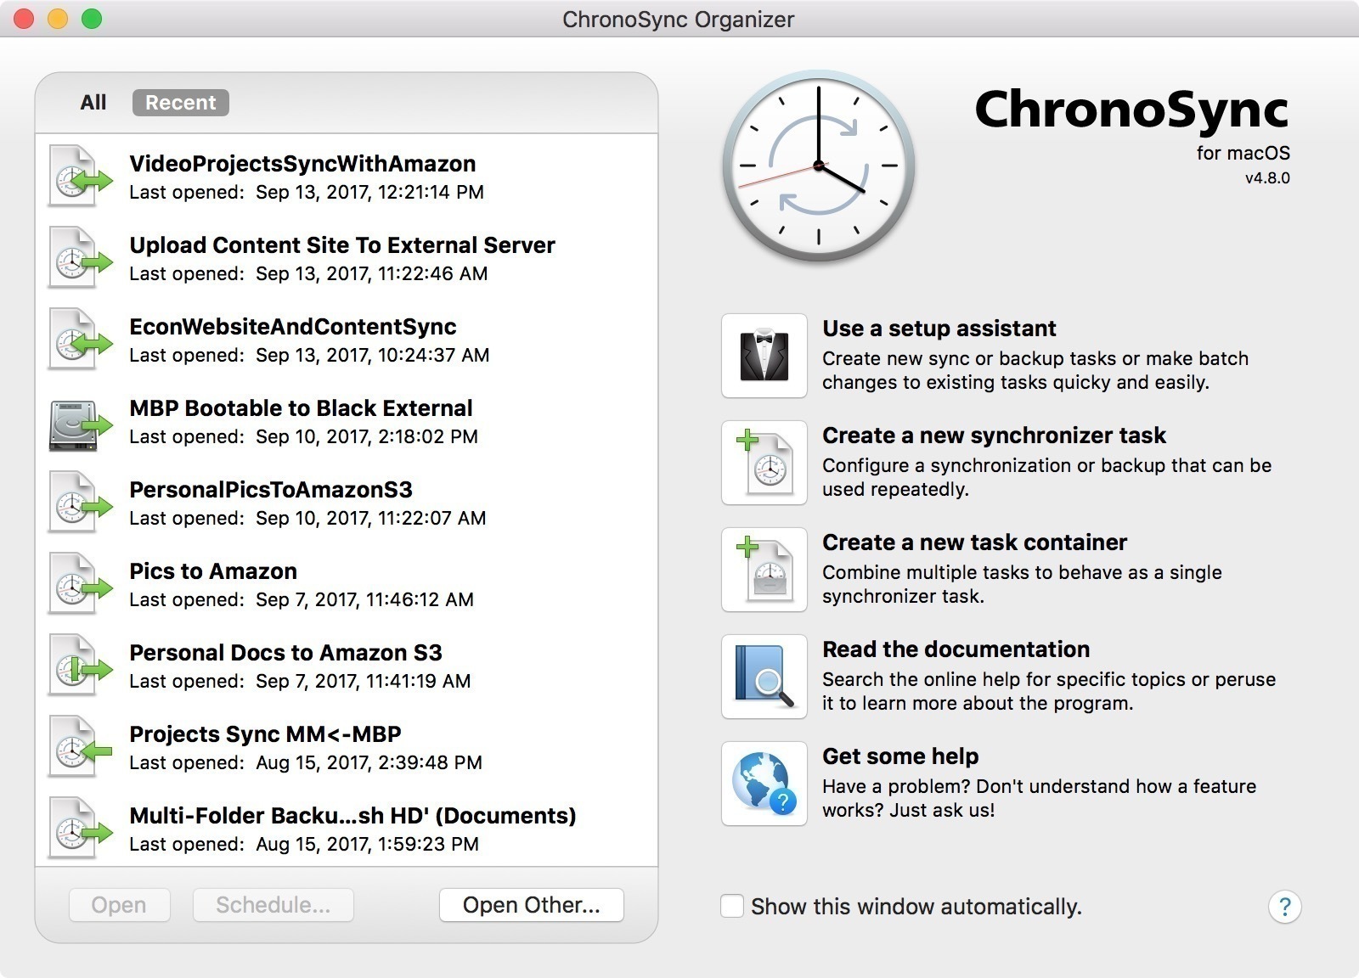Select VideoProjectsSyncWithAmazon task name
The width and height of the screenshot is (1359, 978).
pyautogui.click(x=302, y=164)
